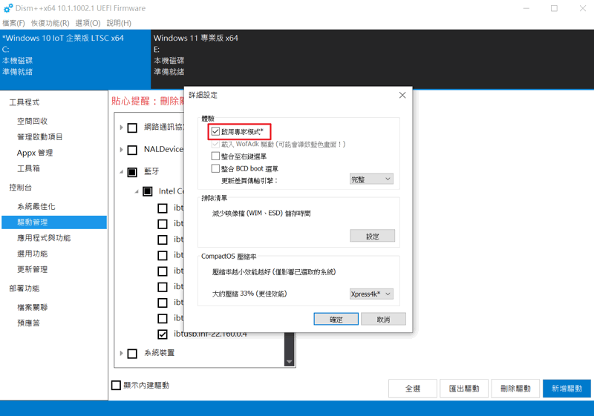Select Windows 10 IoT 企業版 LTSC image tile

click(76, 59)
